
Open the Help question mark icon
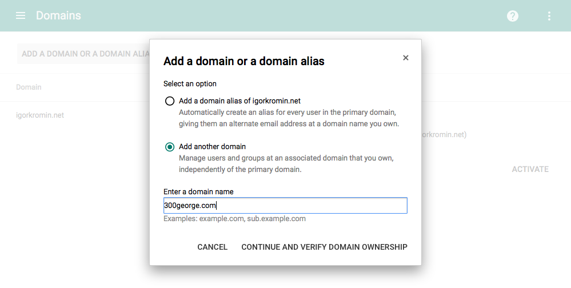click(x=512, y=15)
